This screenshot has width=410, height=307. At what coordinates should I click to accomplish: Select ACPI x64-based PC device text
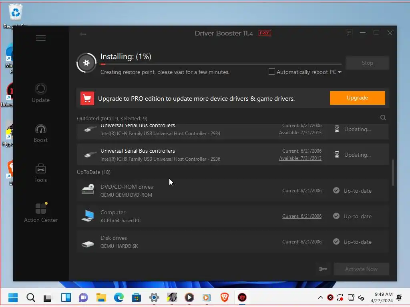pyautogui.click(x=121, y=221)
